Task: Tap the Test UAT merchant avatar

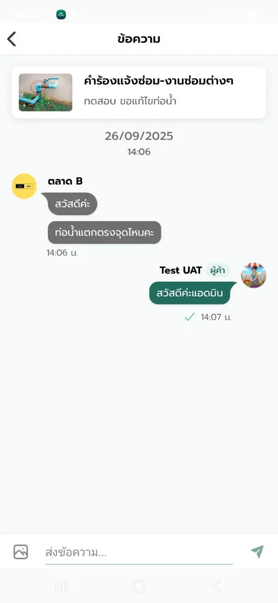Action: [253, 276]
